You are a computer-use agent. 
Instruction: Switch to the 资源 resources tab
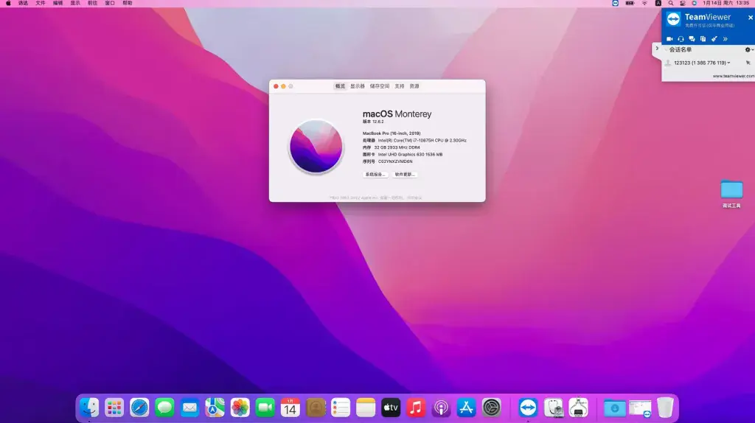(x=414, y=86)
